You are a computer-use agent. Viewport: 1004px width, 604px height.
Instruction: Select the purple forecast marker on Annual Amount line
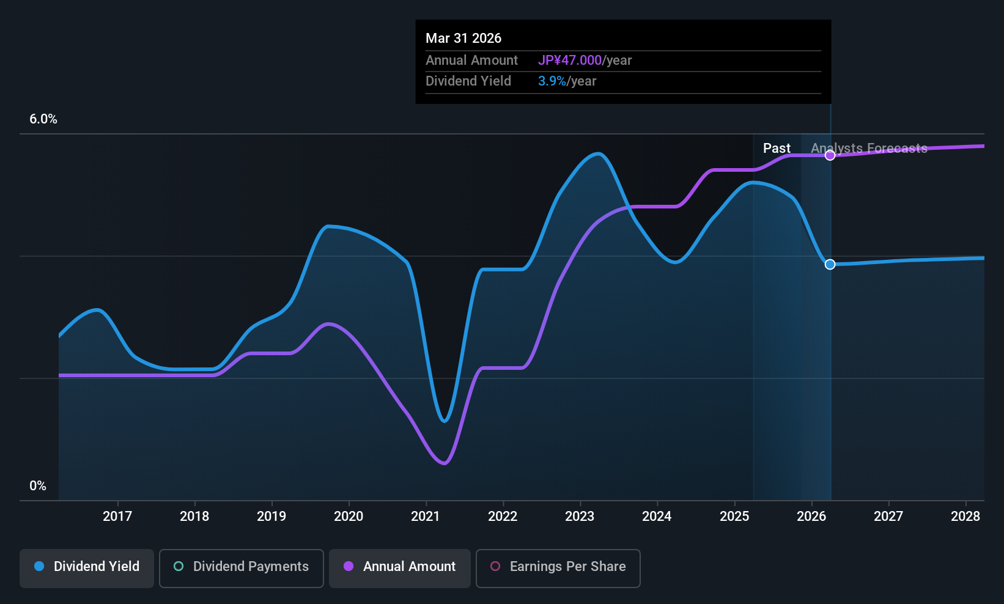830,155
